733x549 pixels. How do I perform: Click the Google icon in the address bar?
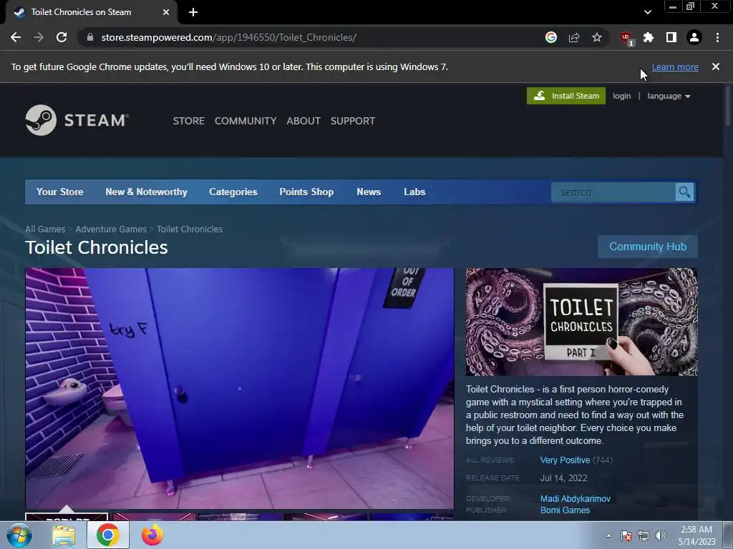point(551,37)
